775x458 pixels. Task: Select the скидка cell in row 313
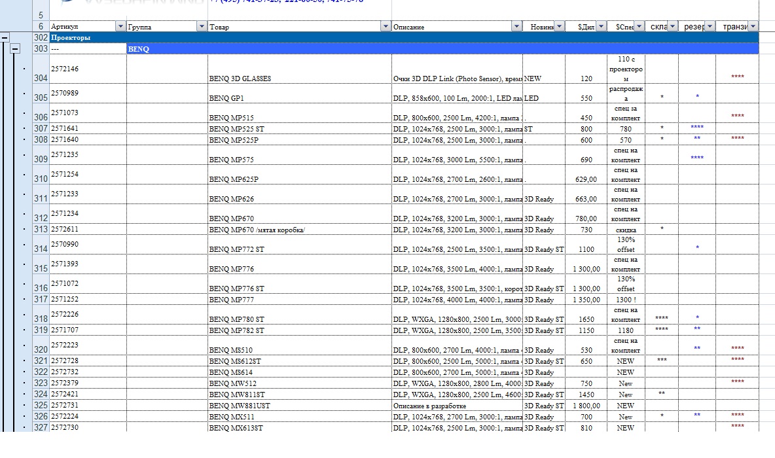tap(626, 229)
